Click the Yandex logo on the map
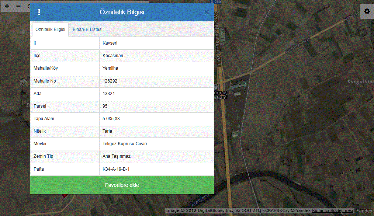Viewport: 374px width, 216px height. [364, 211]
